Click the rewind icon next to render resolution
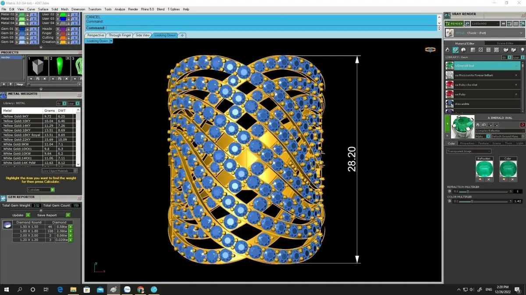The height and width of the screenshot is (295, 526). click(x=504, y=24)
